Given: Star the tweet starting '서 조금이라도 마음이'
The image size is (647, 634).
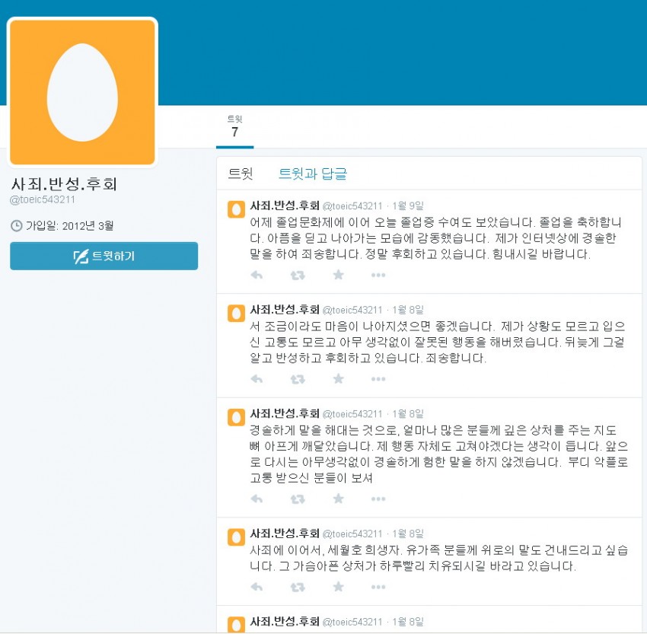Looking at the screenshot, I should click(x=339, y=378).
